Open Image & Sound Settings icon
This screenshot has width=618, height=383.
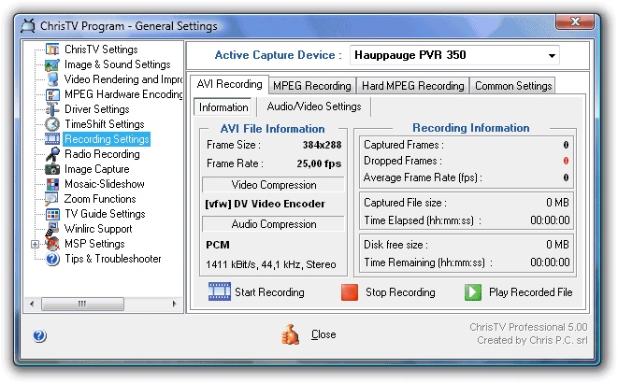tap(52, 64)
